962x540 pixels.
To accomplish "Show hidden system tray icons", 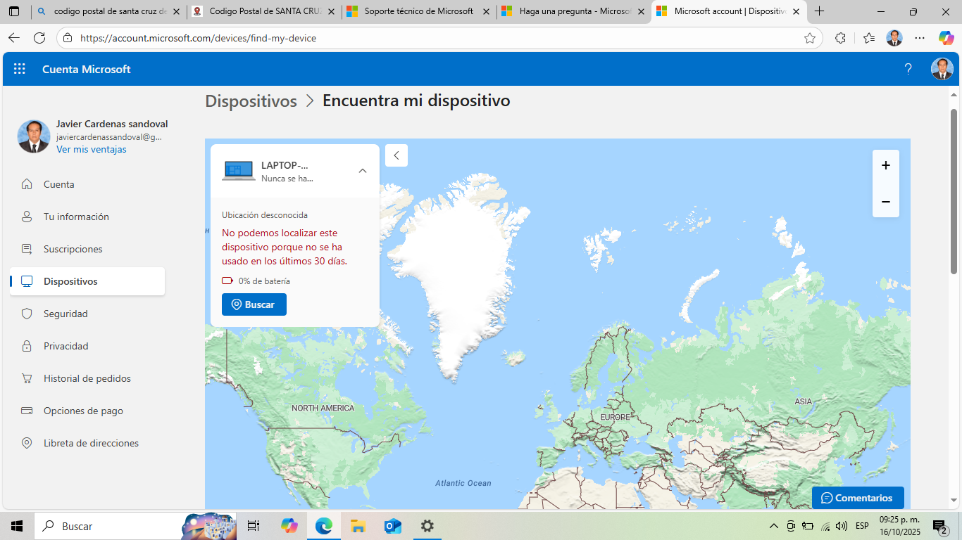I will click(x=773, y=526).
